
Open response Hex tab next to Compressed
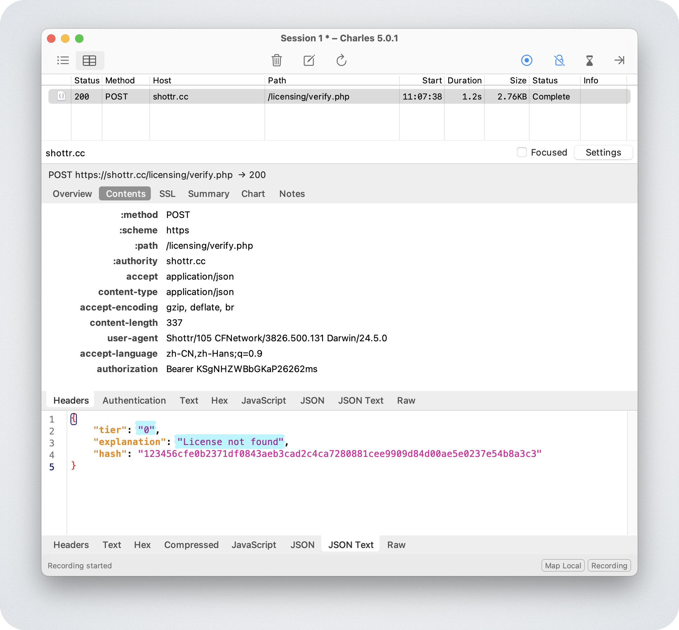142,545
